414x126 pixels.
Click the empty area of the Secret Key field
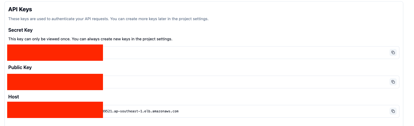239,52
